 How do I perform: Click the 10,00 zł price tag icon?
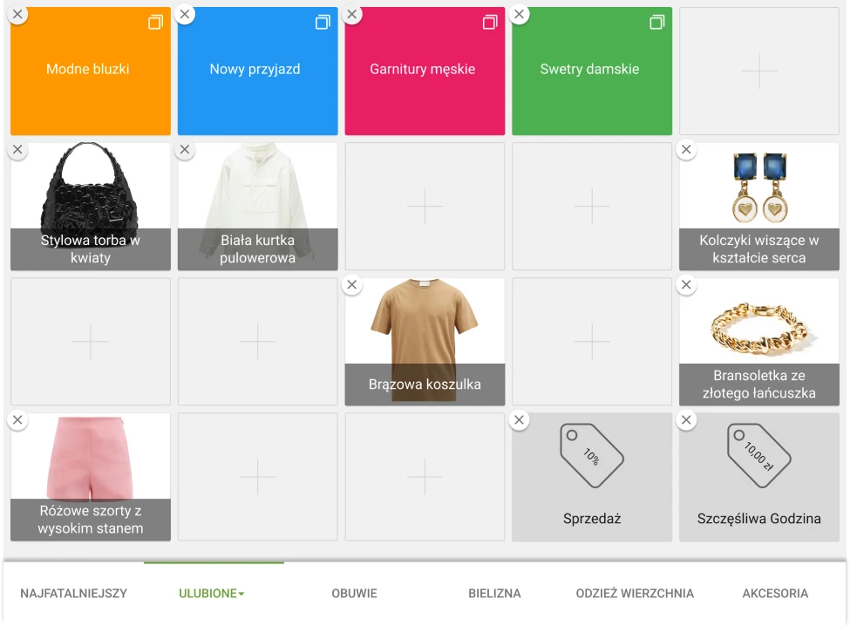758,455
